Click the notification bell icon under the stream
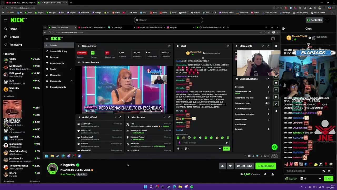The image size is (337, 190). click(222, 166)
